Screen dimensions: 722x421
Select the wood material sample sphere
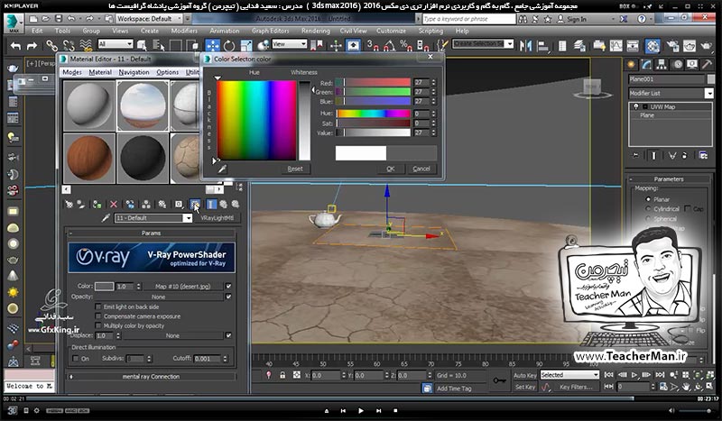pyautogui.click(x=88, y=159)
